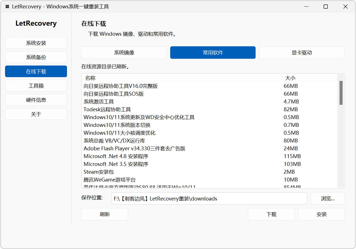The height and width of the screenshot is (249, 356).
Task: Select Adobe Flash Player v34.330 row
Action: 210,148
